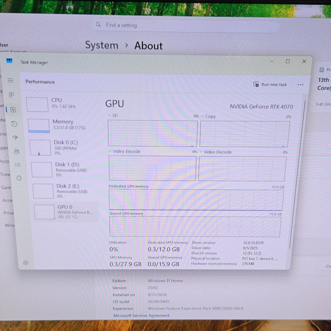
Task: Click Run new task
Action: click(x=270, y=84)
